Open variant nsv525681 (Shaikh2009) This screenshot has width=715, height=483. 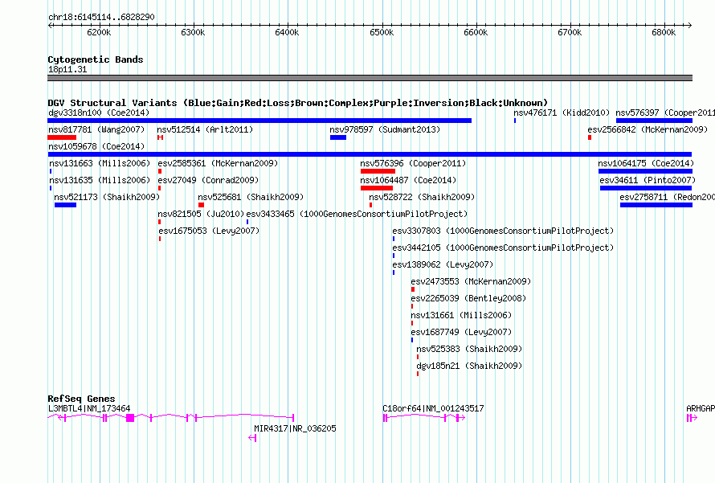point(251,197)
